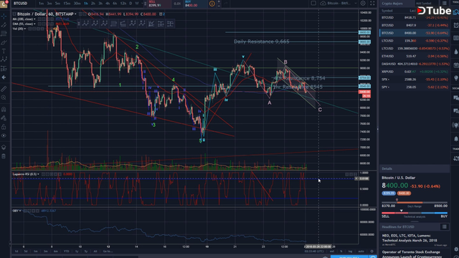Select the crosshair cursor tool
The height and width of the screenshot is (258, 459).
point(4,16)
